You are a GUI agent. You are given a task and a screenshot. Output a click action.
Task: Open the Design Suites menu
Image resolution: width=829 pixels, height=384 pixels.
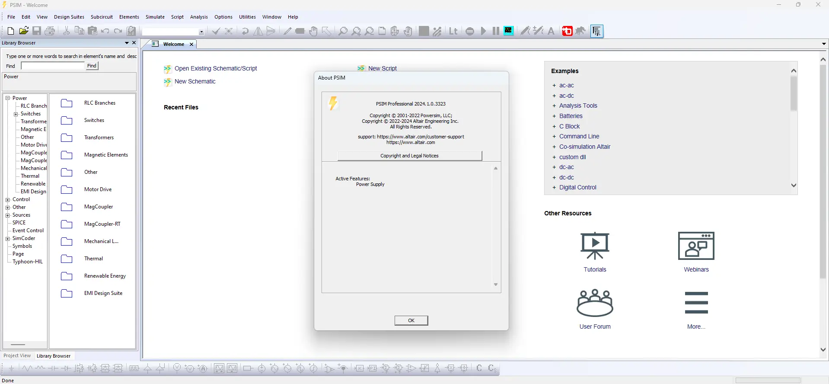click(x=69, y=17)
